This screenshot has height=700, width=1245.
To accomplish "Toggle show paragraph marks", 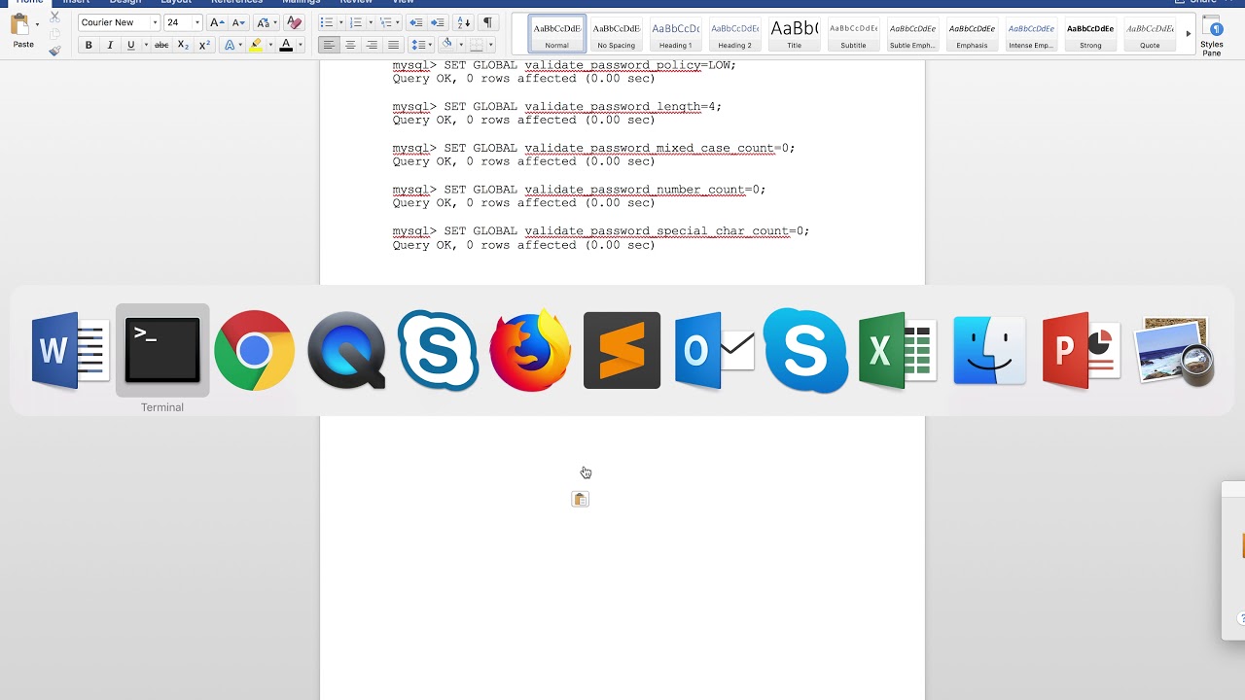I will pos(487,22).
